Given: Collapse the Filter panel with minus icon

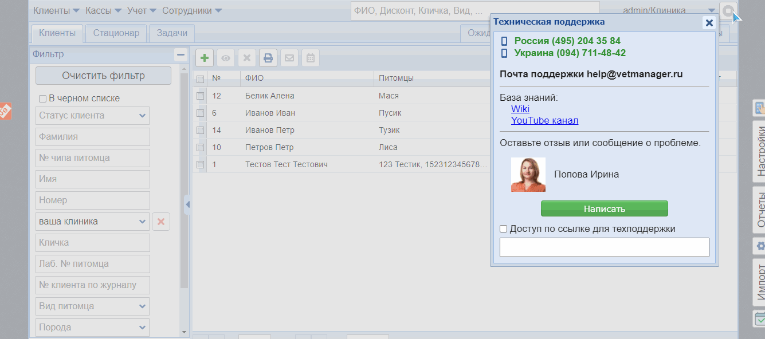Looking at the screenshot, I should click(181, 55).
